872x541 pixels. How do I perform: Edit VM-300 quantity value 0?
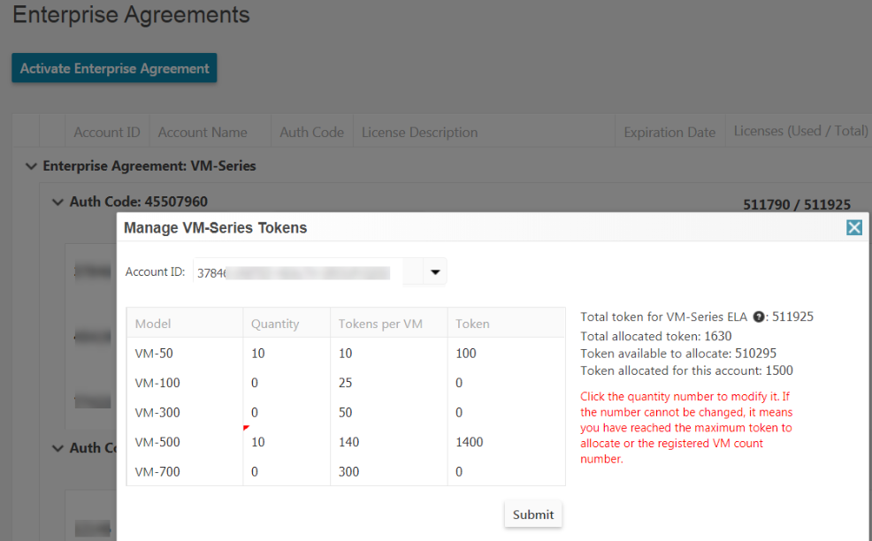pos(255,413)
